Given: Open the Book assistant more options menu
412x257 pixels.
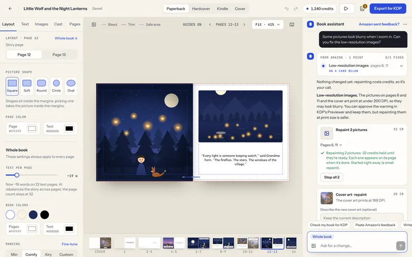Looking at the screenshot, I should click(x=405, y=24).
